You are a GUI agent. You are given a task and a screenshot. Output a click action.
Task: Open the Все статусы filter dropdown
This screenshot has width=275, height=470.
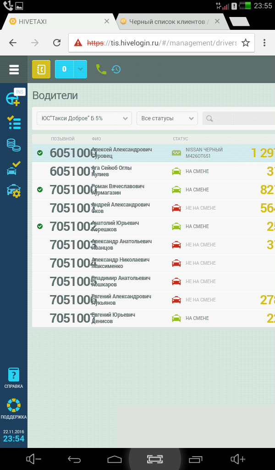167,118
